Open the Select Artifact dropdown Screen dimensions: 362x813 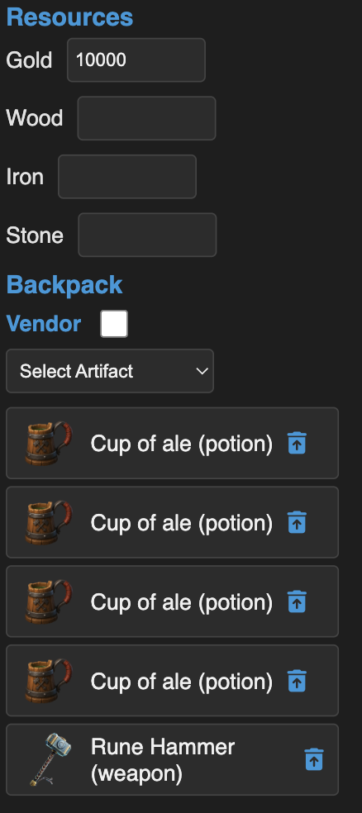[x=110, y=371]
